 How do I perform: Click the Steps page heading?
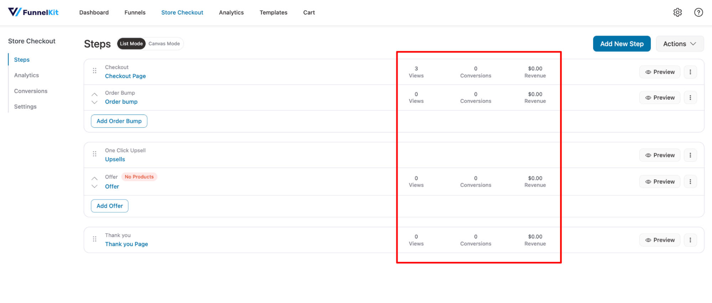pyautogui.click(x=97, y=44)
